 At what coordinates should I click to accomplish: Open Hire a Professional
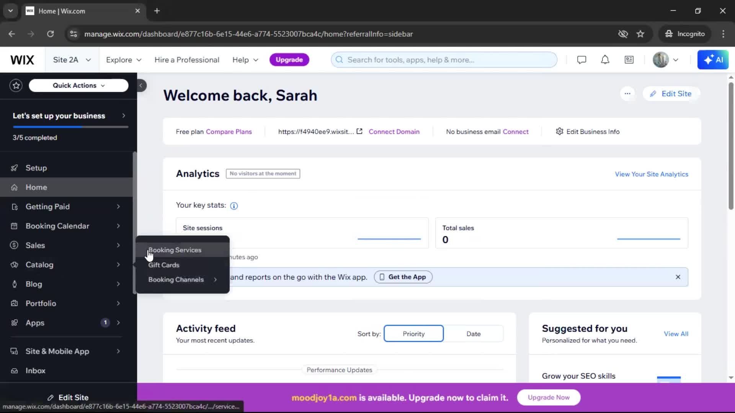[187, 60]
